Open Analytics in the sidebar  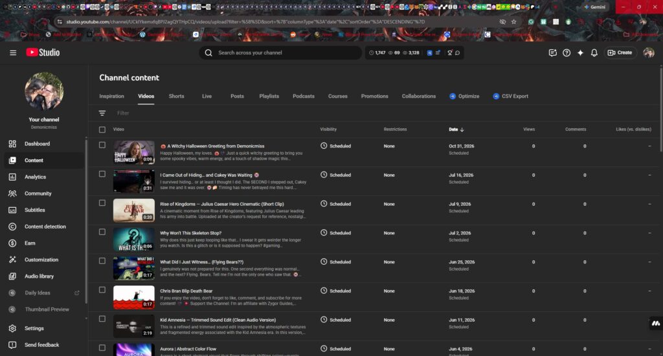coord(35,177)
